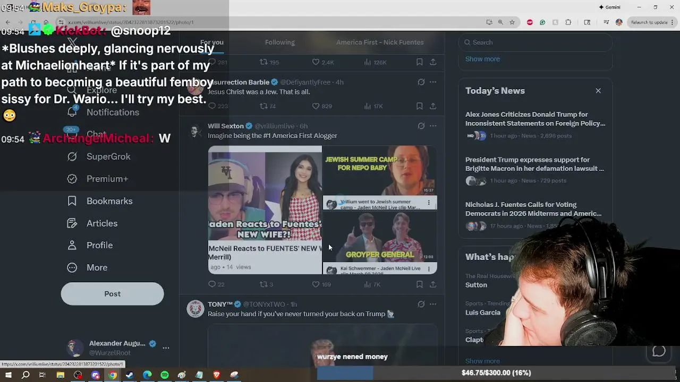This screenshot has width=680, height=382.
Task: Reply to Insurrection Barbie's post
Action: tap(218, 106)
